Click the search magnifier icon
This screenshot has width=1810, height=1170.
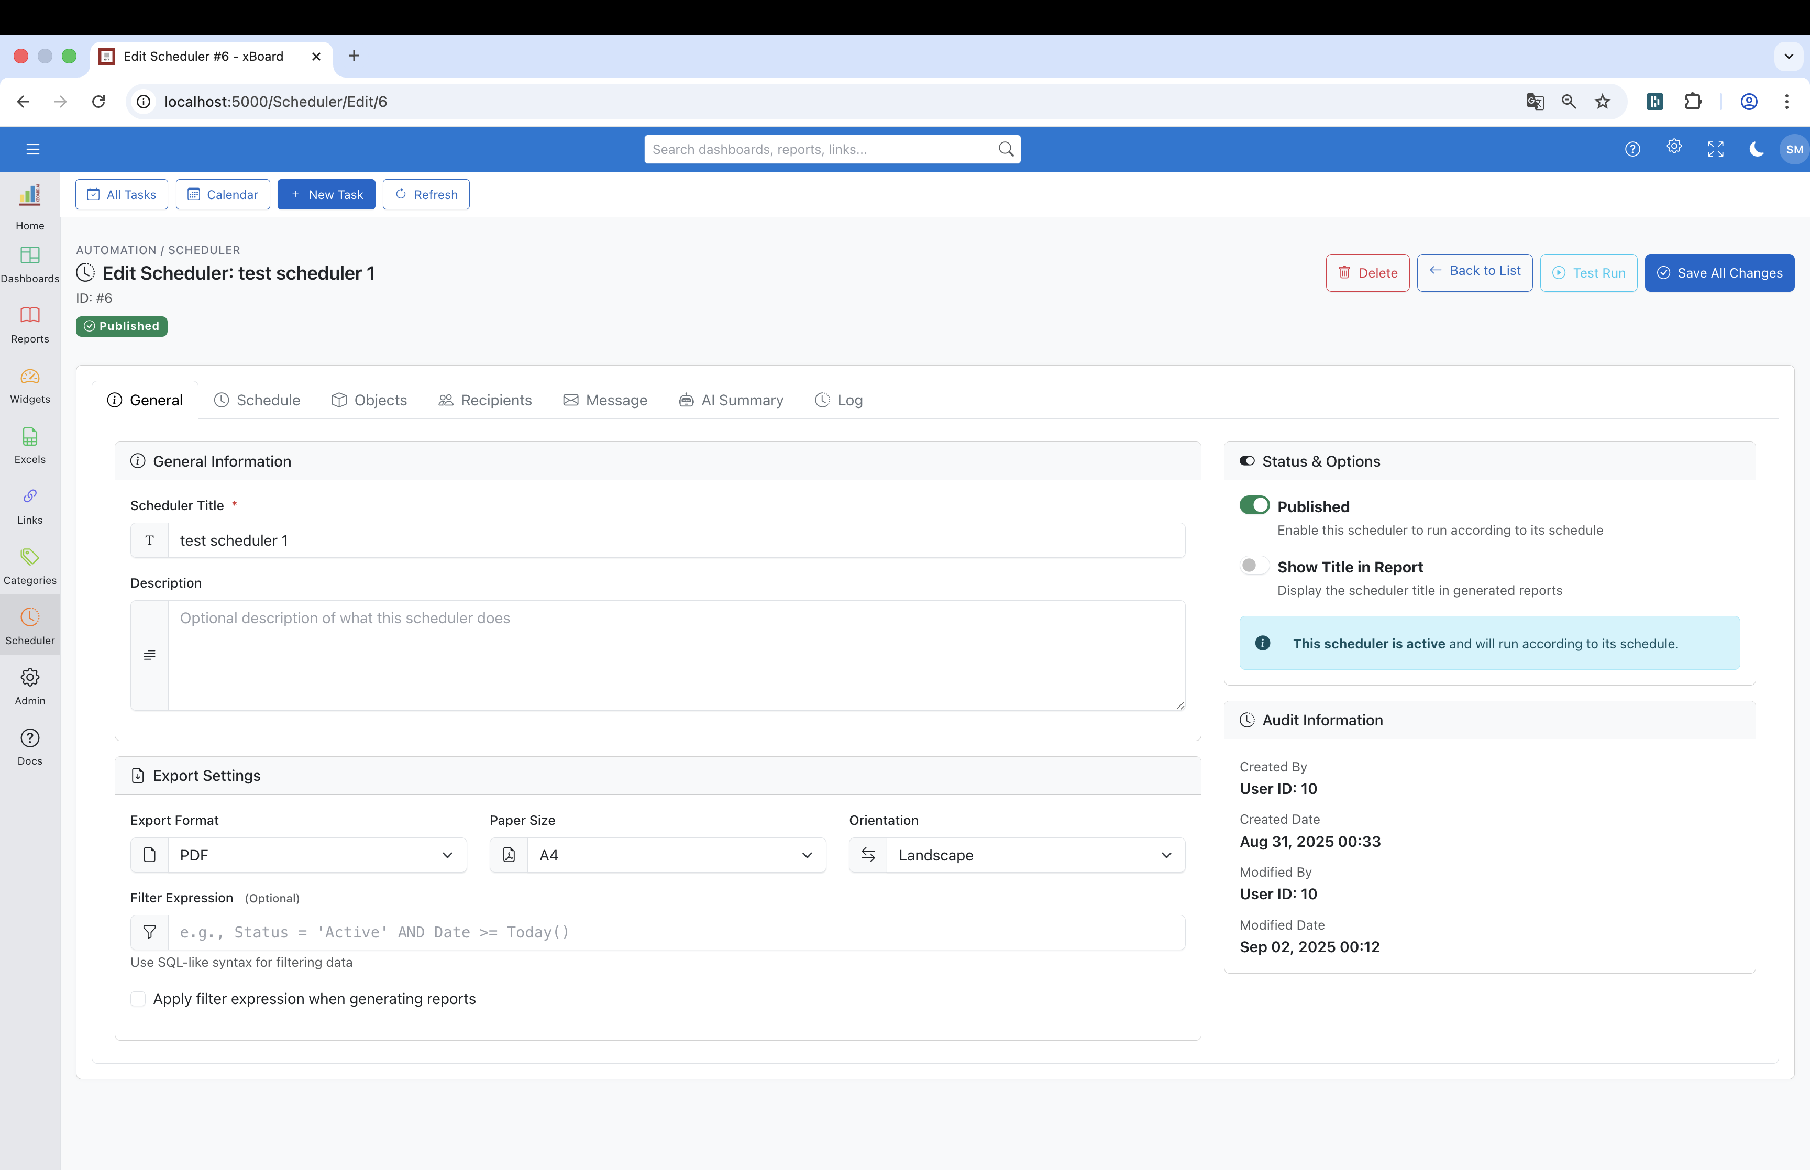(1006, 149)
